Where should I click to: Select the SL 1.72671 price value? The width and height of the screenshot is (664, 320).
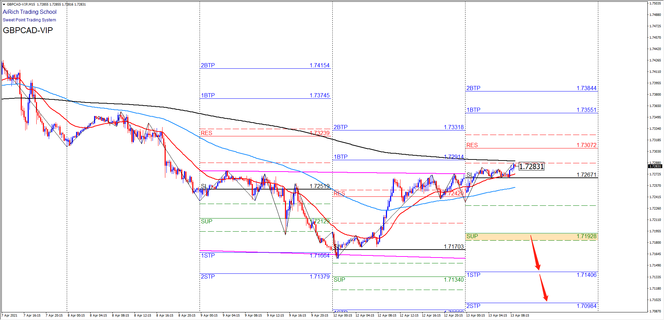point(586,175)
